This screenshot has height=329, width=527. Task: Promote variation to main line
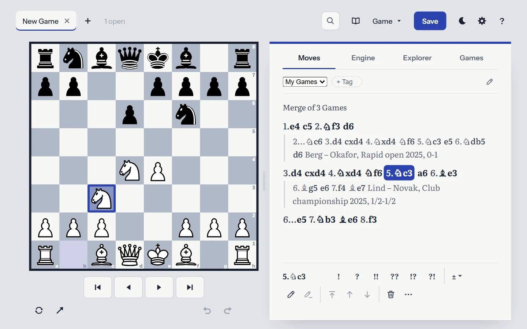[x=332, y=294]
